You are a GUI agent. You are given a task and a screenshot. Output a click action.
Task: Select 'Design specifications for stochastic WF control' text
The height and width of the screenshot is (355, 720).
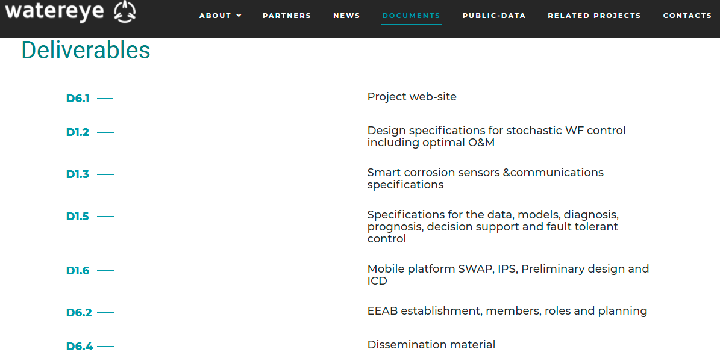point(496,130)
